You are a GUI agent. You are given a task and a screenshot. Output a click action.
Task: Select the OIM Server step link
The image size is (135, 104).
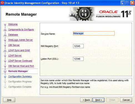coord(14,45)
